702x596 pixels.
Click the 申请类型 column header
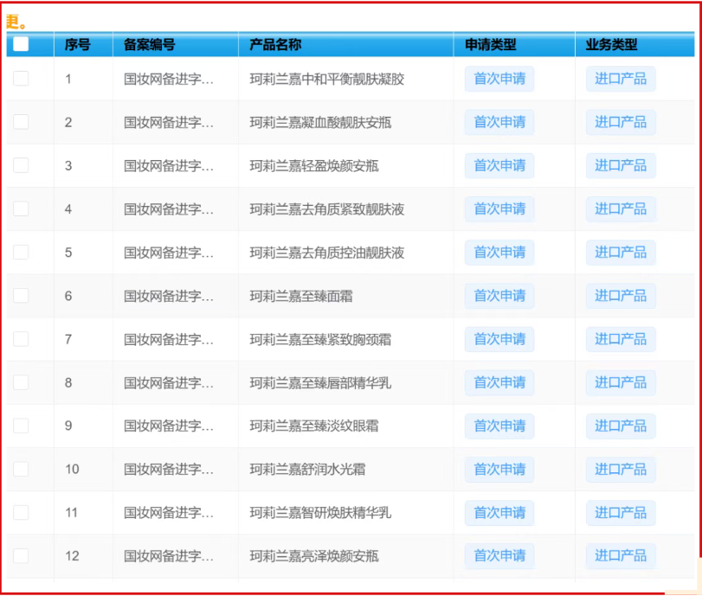coord(514,44)
